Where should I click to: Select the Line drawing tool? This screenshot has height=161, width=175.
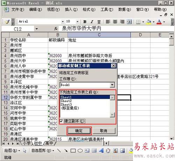59,150
